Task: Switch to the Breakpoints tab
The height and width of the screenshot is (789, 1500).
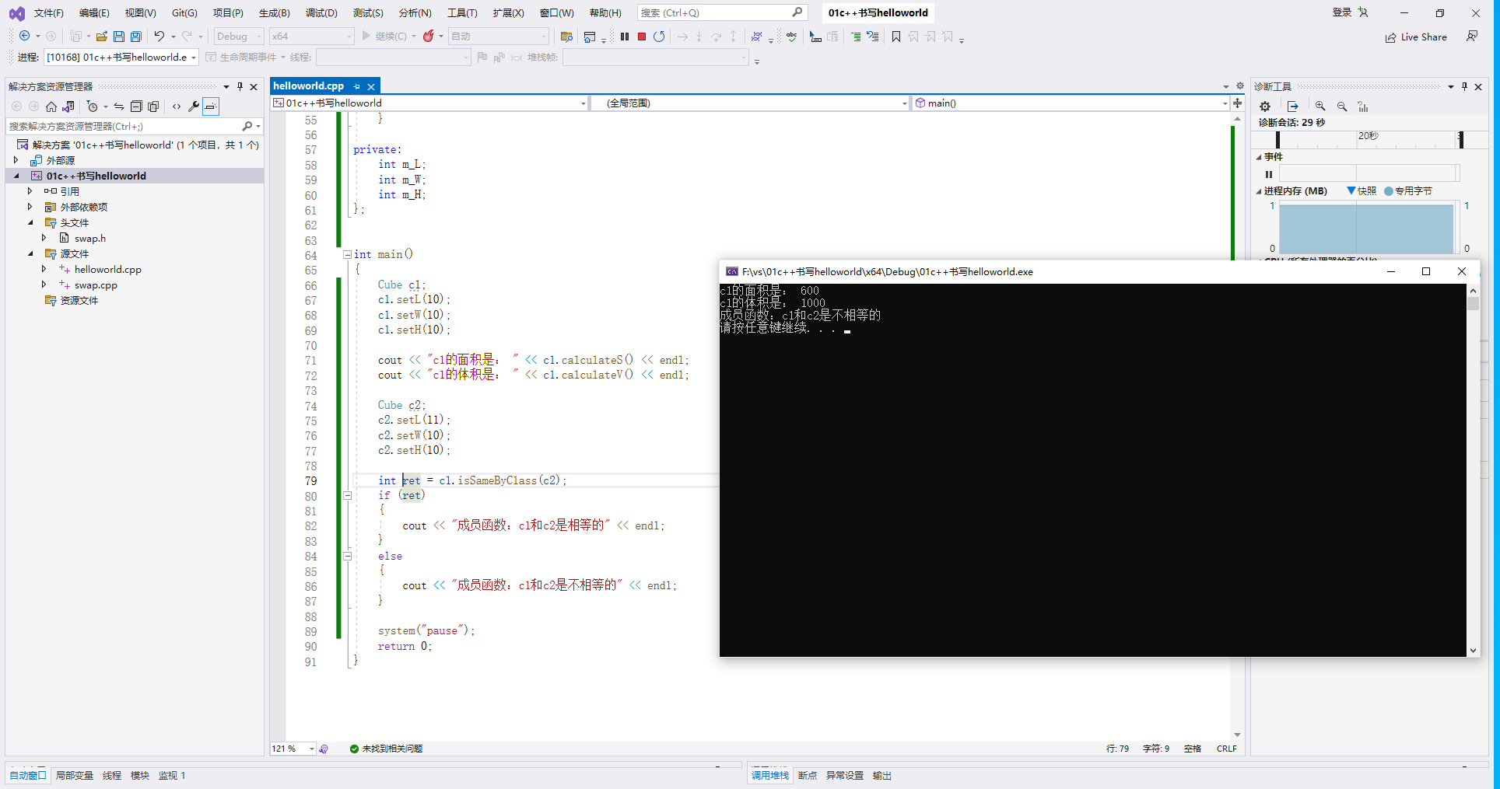Action: (808, 775)
